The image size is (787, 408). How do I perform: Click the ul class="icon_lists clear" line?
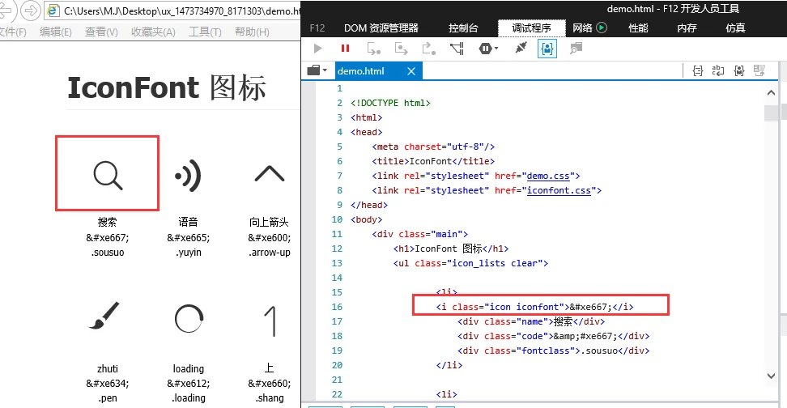point(470,263)
